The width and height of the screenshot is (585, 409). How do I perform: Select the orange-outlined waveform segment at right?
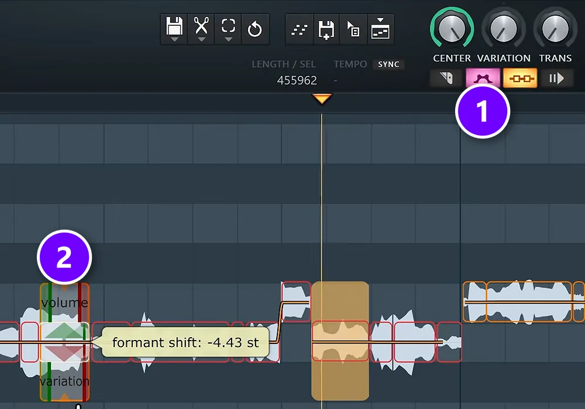click(x=529, y=301)
